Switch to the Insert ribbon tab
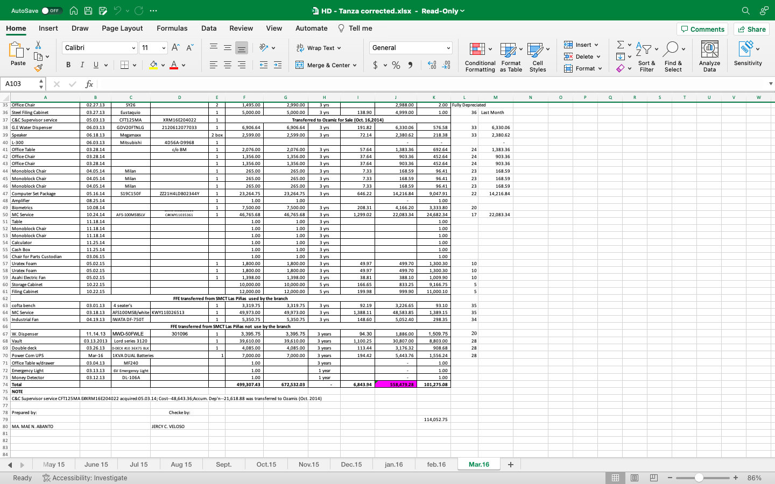 point(48,29)
